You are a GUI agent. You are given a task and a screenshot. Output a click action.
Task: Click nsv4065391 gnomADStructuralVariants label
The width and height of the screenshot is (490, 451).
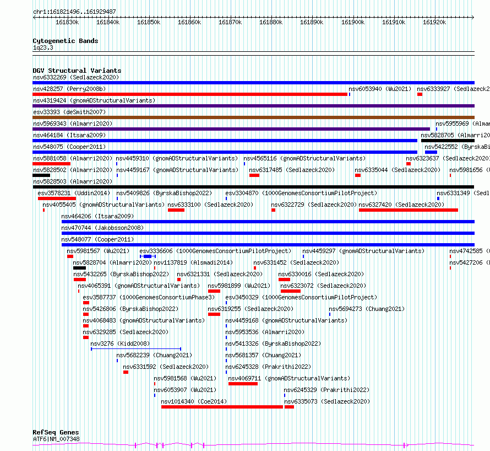(x=139, y=286)
